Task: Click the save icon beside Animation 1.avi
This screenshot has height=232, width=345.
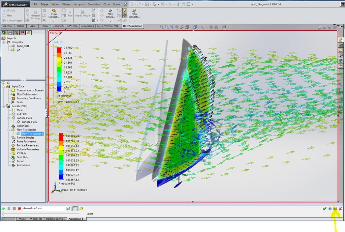Action: pos(68,208)
